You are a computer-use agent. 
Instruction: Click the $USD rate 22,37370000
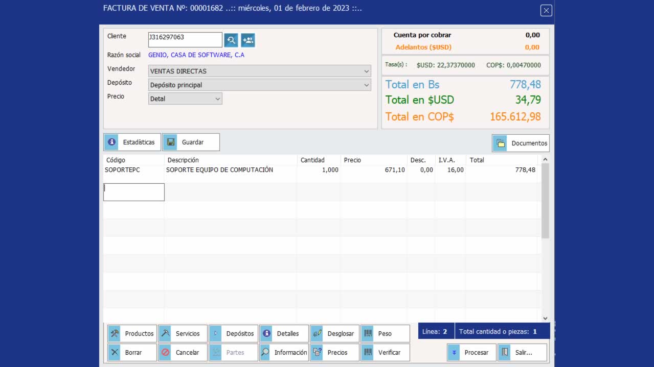[446, 65]
